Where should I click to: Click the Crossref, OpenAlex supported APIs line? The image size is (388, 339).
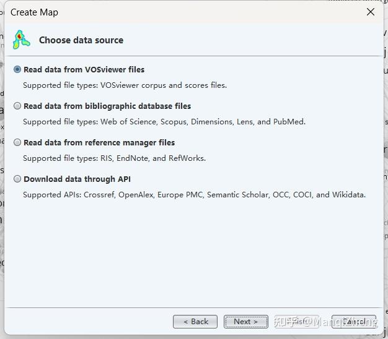tap(194, 195)
